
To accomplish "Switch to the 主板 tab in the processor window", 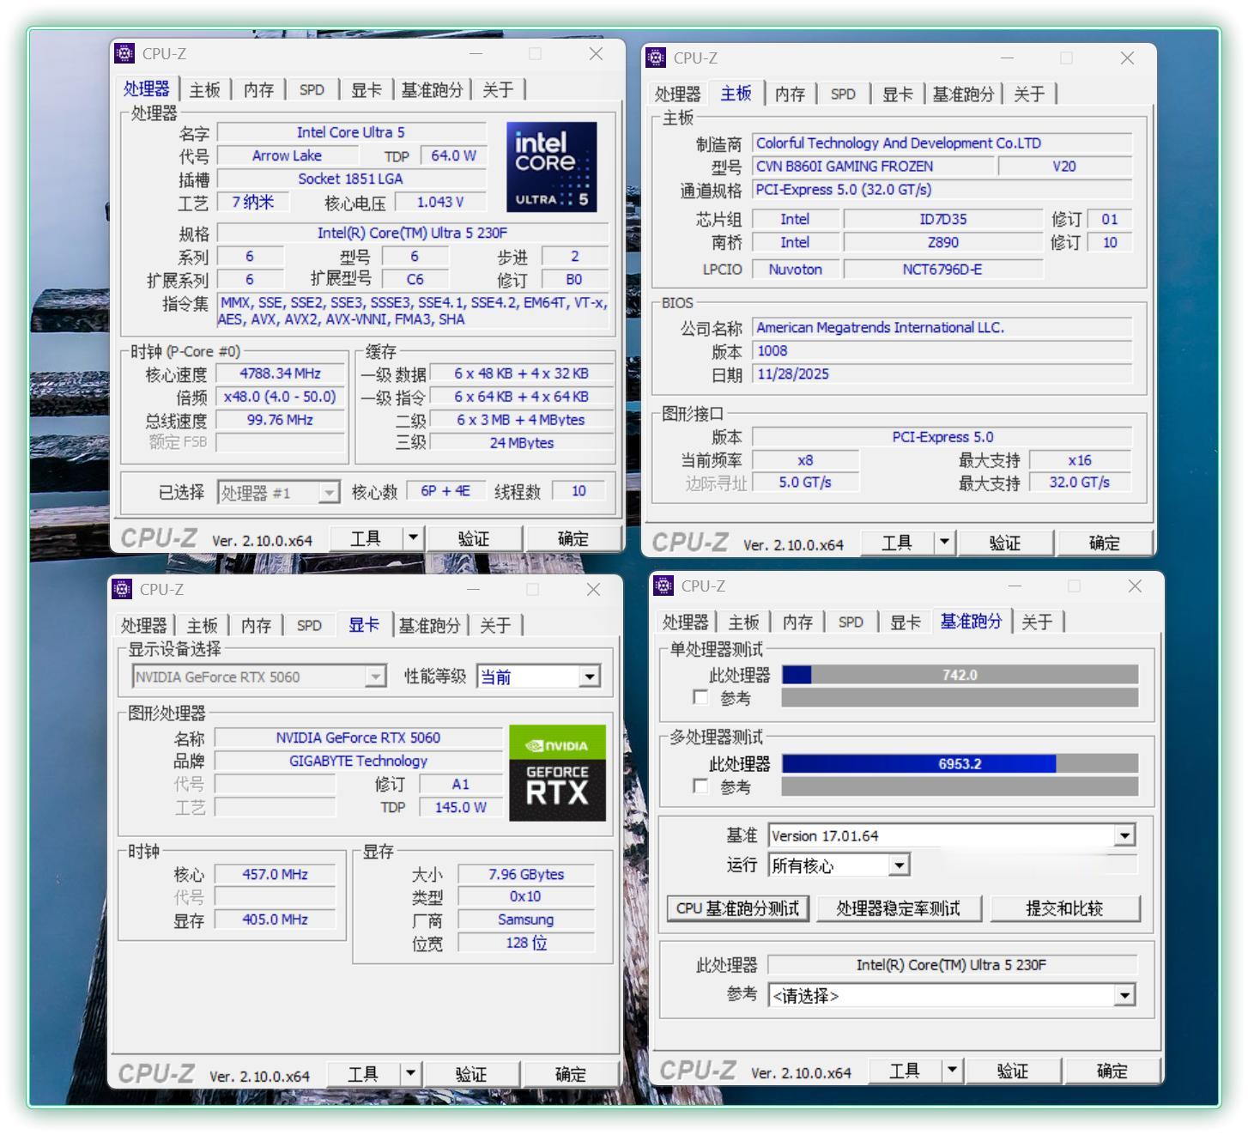I will 205,90.
